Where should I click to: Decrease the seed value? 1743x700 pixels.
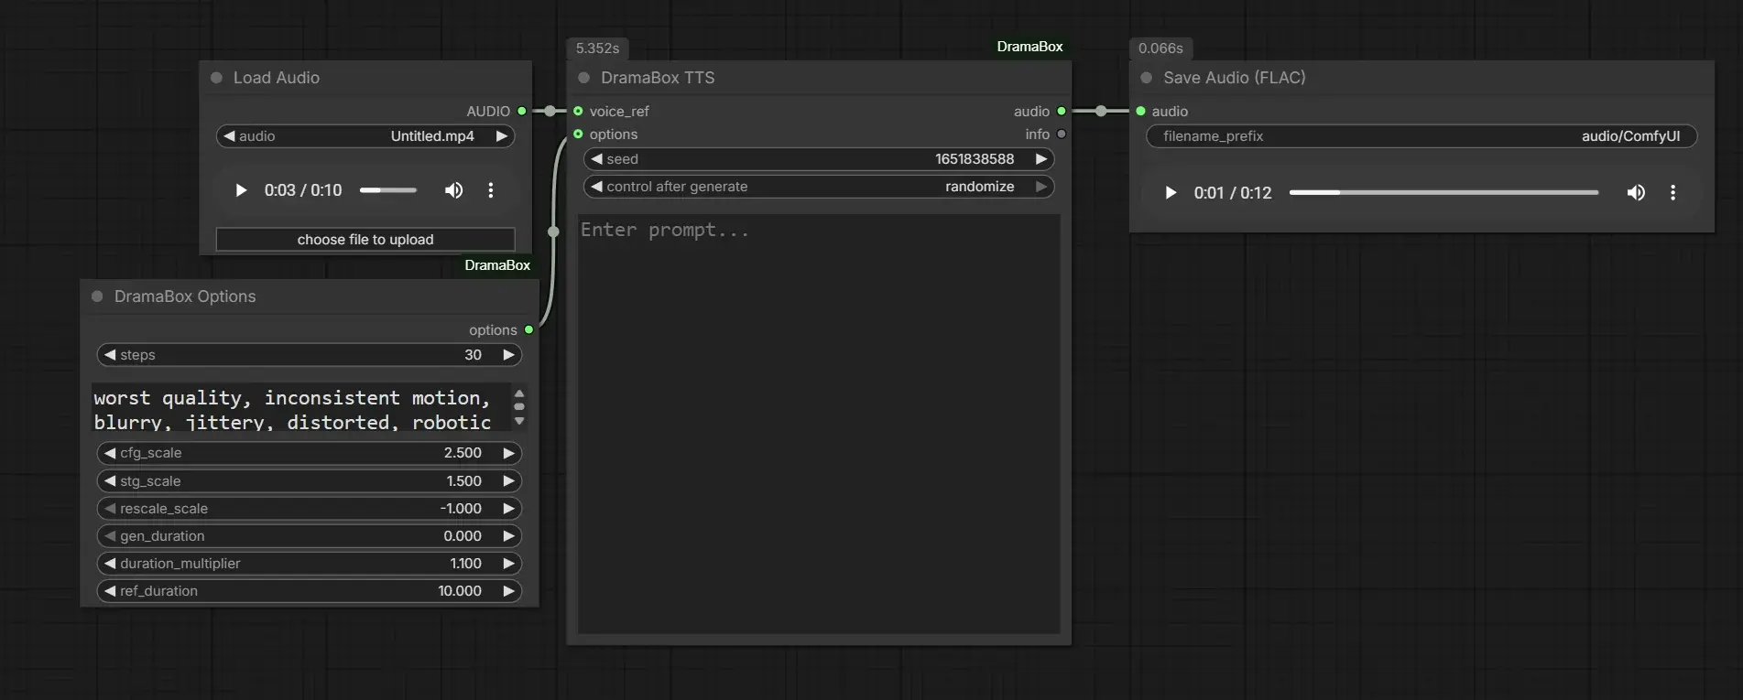click(x=597, y=159)
